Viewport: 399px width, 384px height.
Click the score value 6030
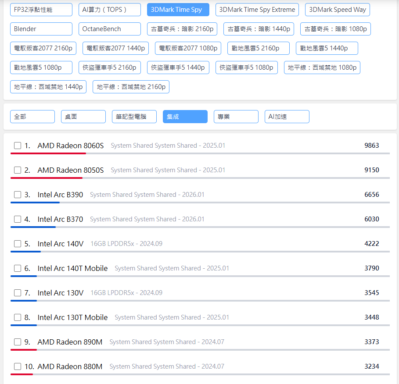pos(371,219)
